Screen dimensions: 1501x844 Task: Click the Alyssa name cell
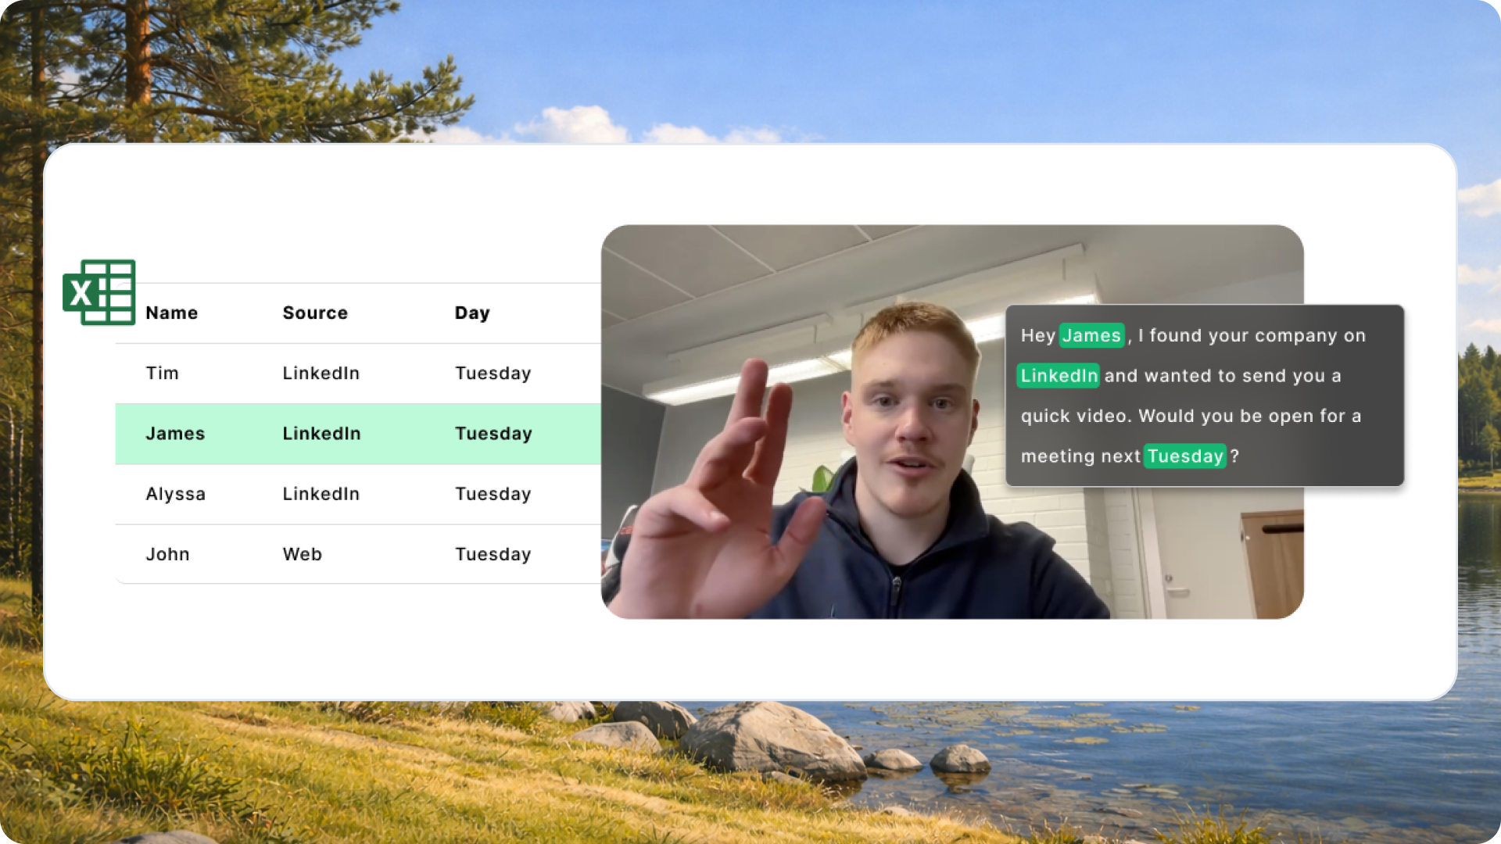click(175, 494)
